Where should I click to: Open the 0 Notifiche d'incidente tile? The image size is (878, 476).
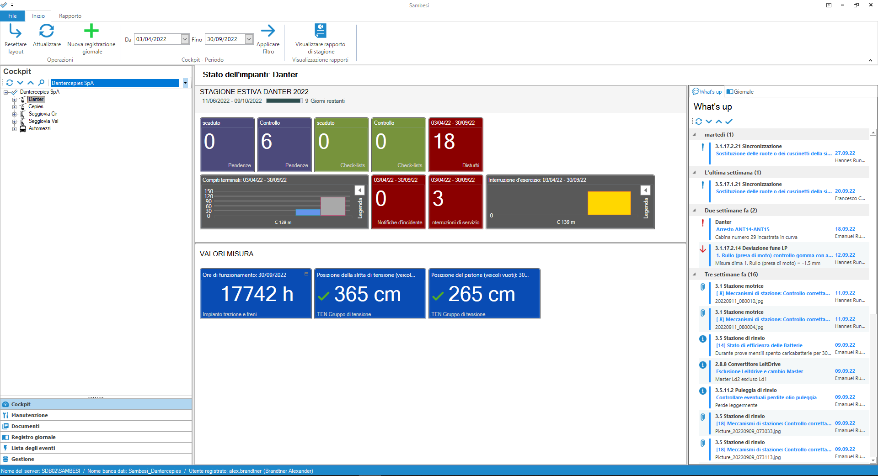coord(398,202)
